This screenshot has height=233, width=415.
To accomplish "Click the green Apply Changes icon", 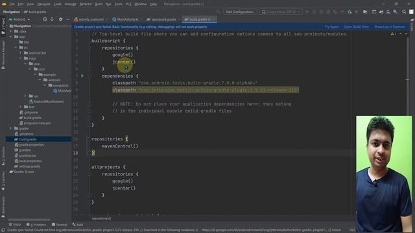I will point(350,12).
